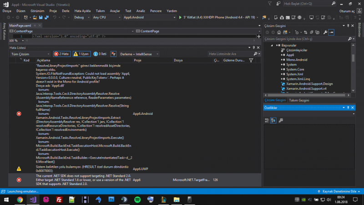Click the Alphabetical sort icon in Özellikler

click(x=273, y=120)
